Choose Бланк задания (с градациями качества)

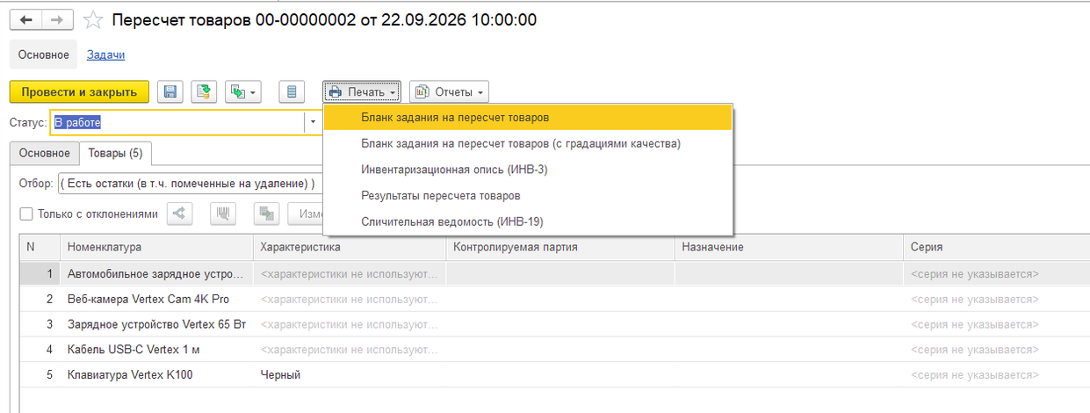click(x=528, y=143)
